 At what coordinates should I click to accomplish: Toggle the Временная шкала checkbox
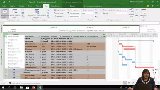pos(101,10)
